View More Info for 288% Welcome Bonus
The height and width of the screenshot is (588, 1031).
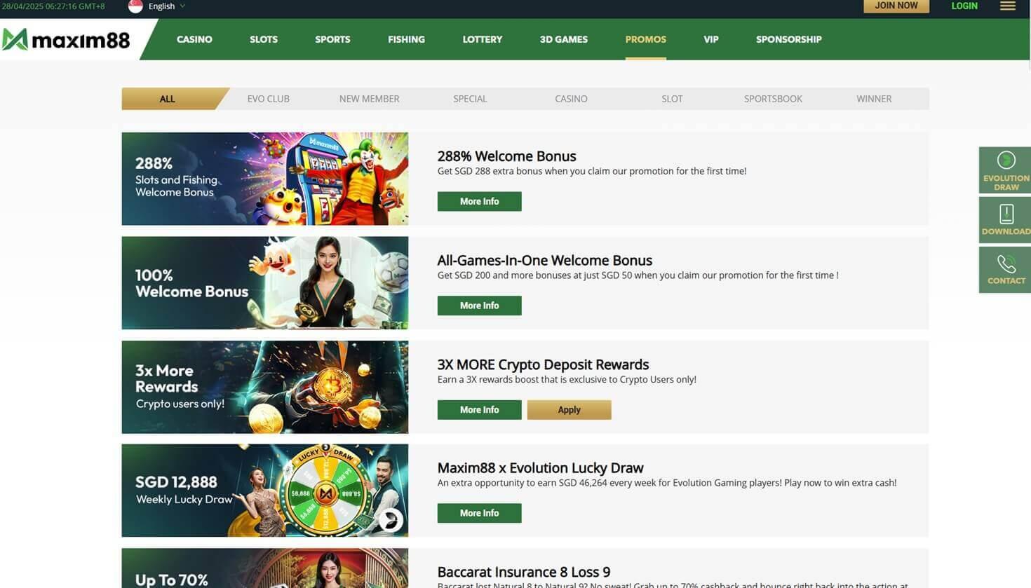pos(479,202)
